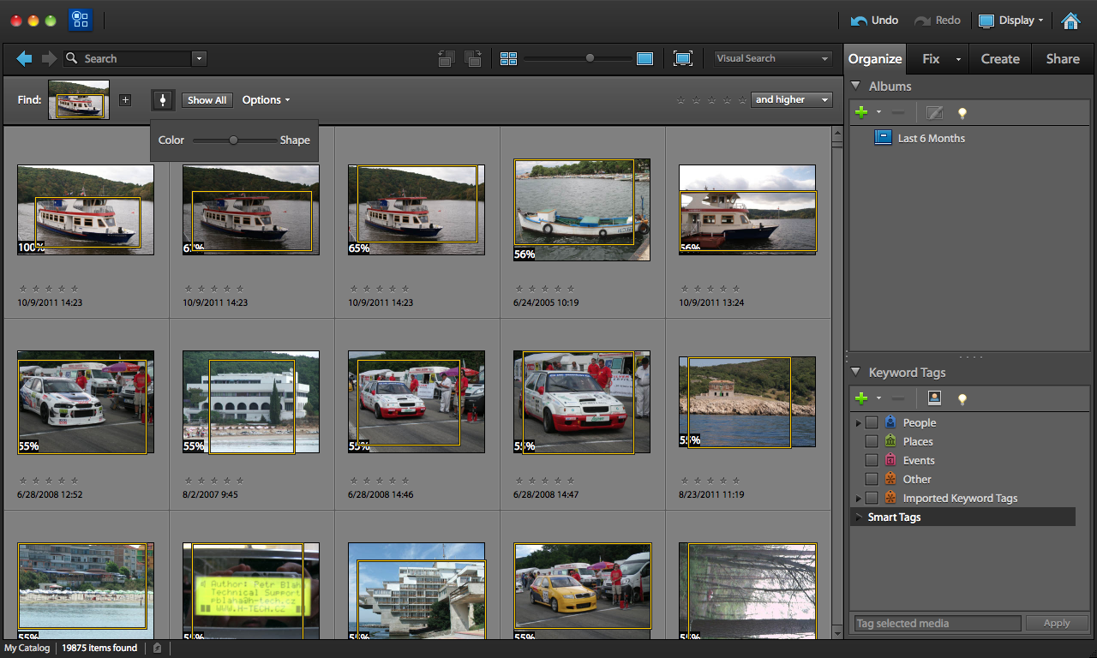
Task: Click the search magnifier icon
Action: click(72, 58)
